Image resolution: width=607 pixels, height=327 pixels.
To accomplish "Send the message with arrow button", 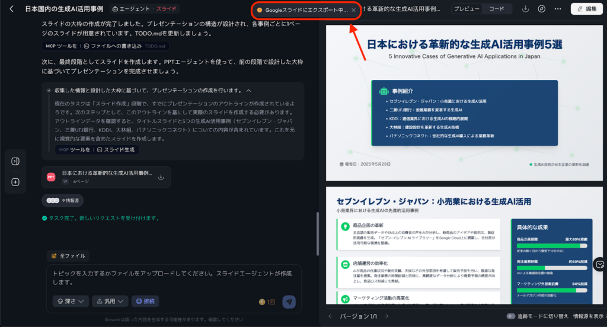I will pyautogui.click(x=289, y=302).
